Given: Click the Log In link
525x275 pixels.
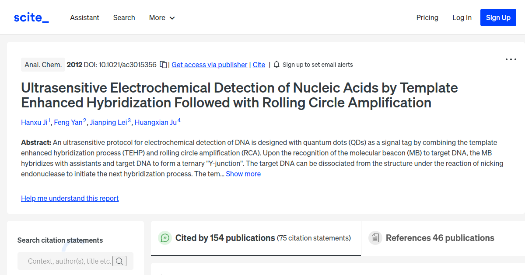Looking at the screenshot, I should click(x=462, y=17).
